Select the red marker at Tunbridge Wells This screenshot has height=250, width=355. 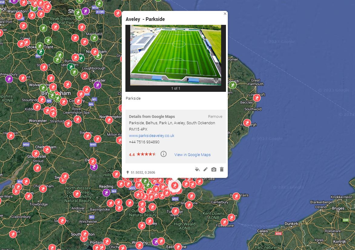[175, 211]
